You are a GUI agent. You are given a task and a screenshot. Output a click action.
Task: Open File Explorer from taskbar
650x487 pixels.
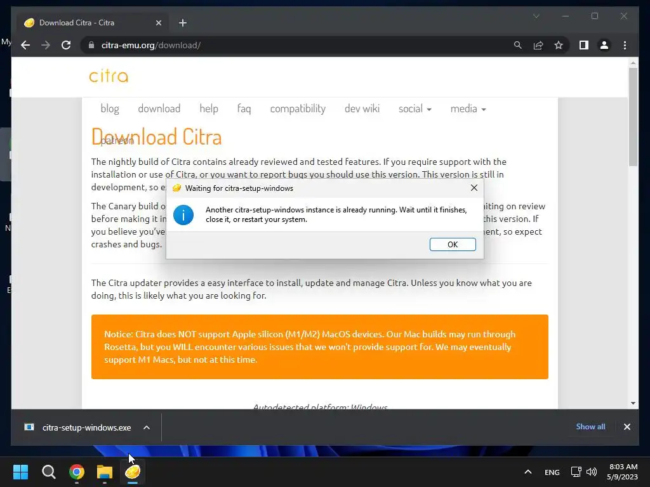[105, 472]
